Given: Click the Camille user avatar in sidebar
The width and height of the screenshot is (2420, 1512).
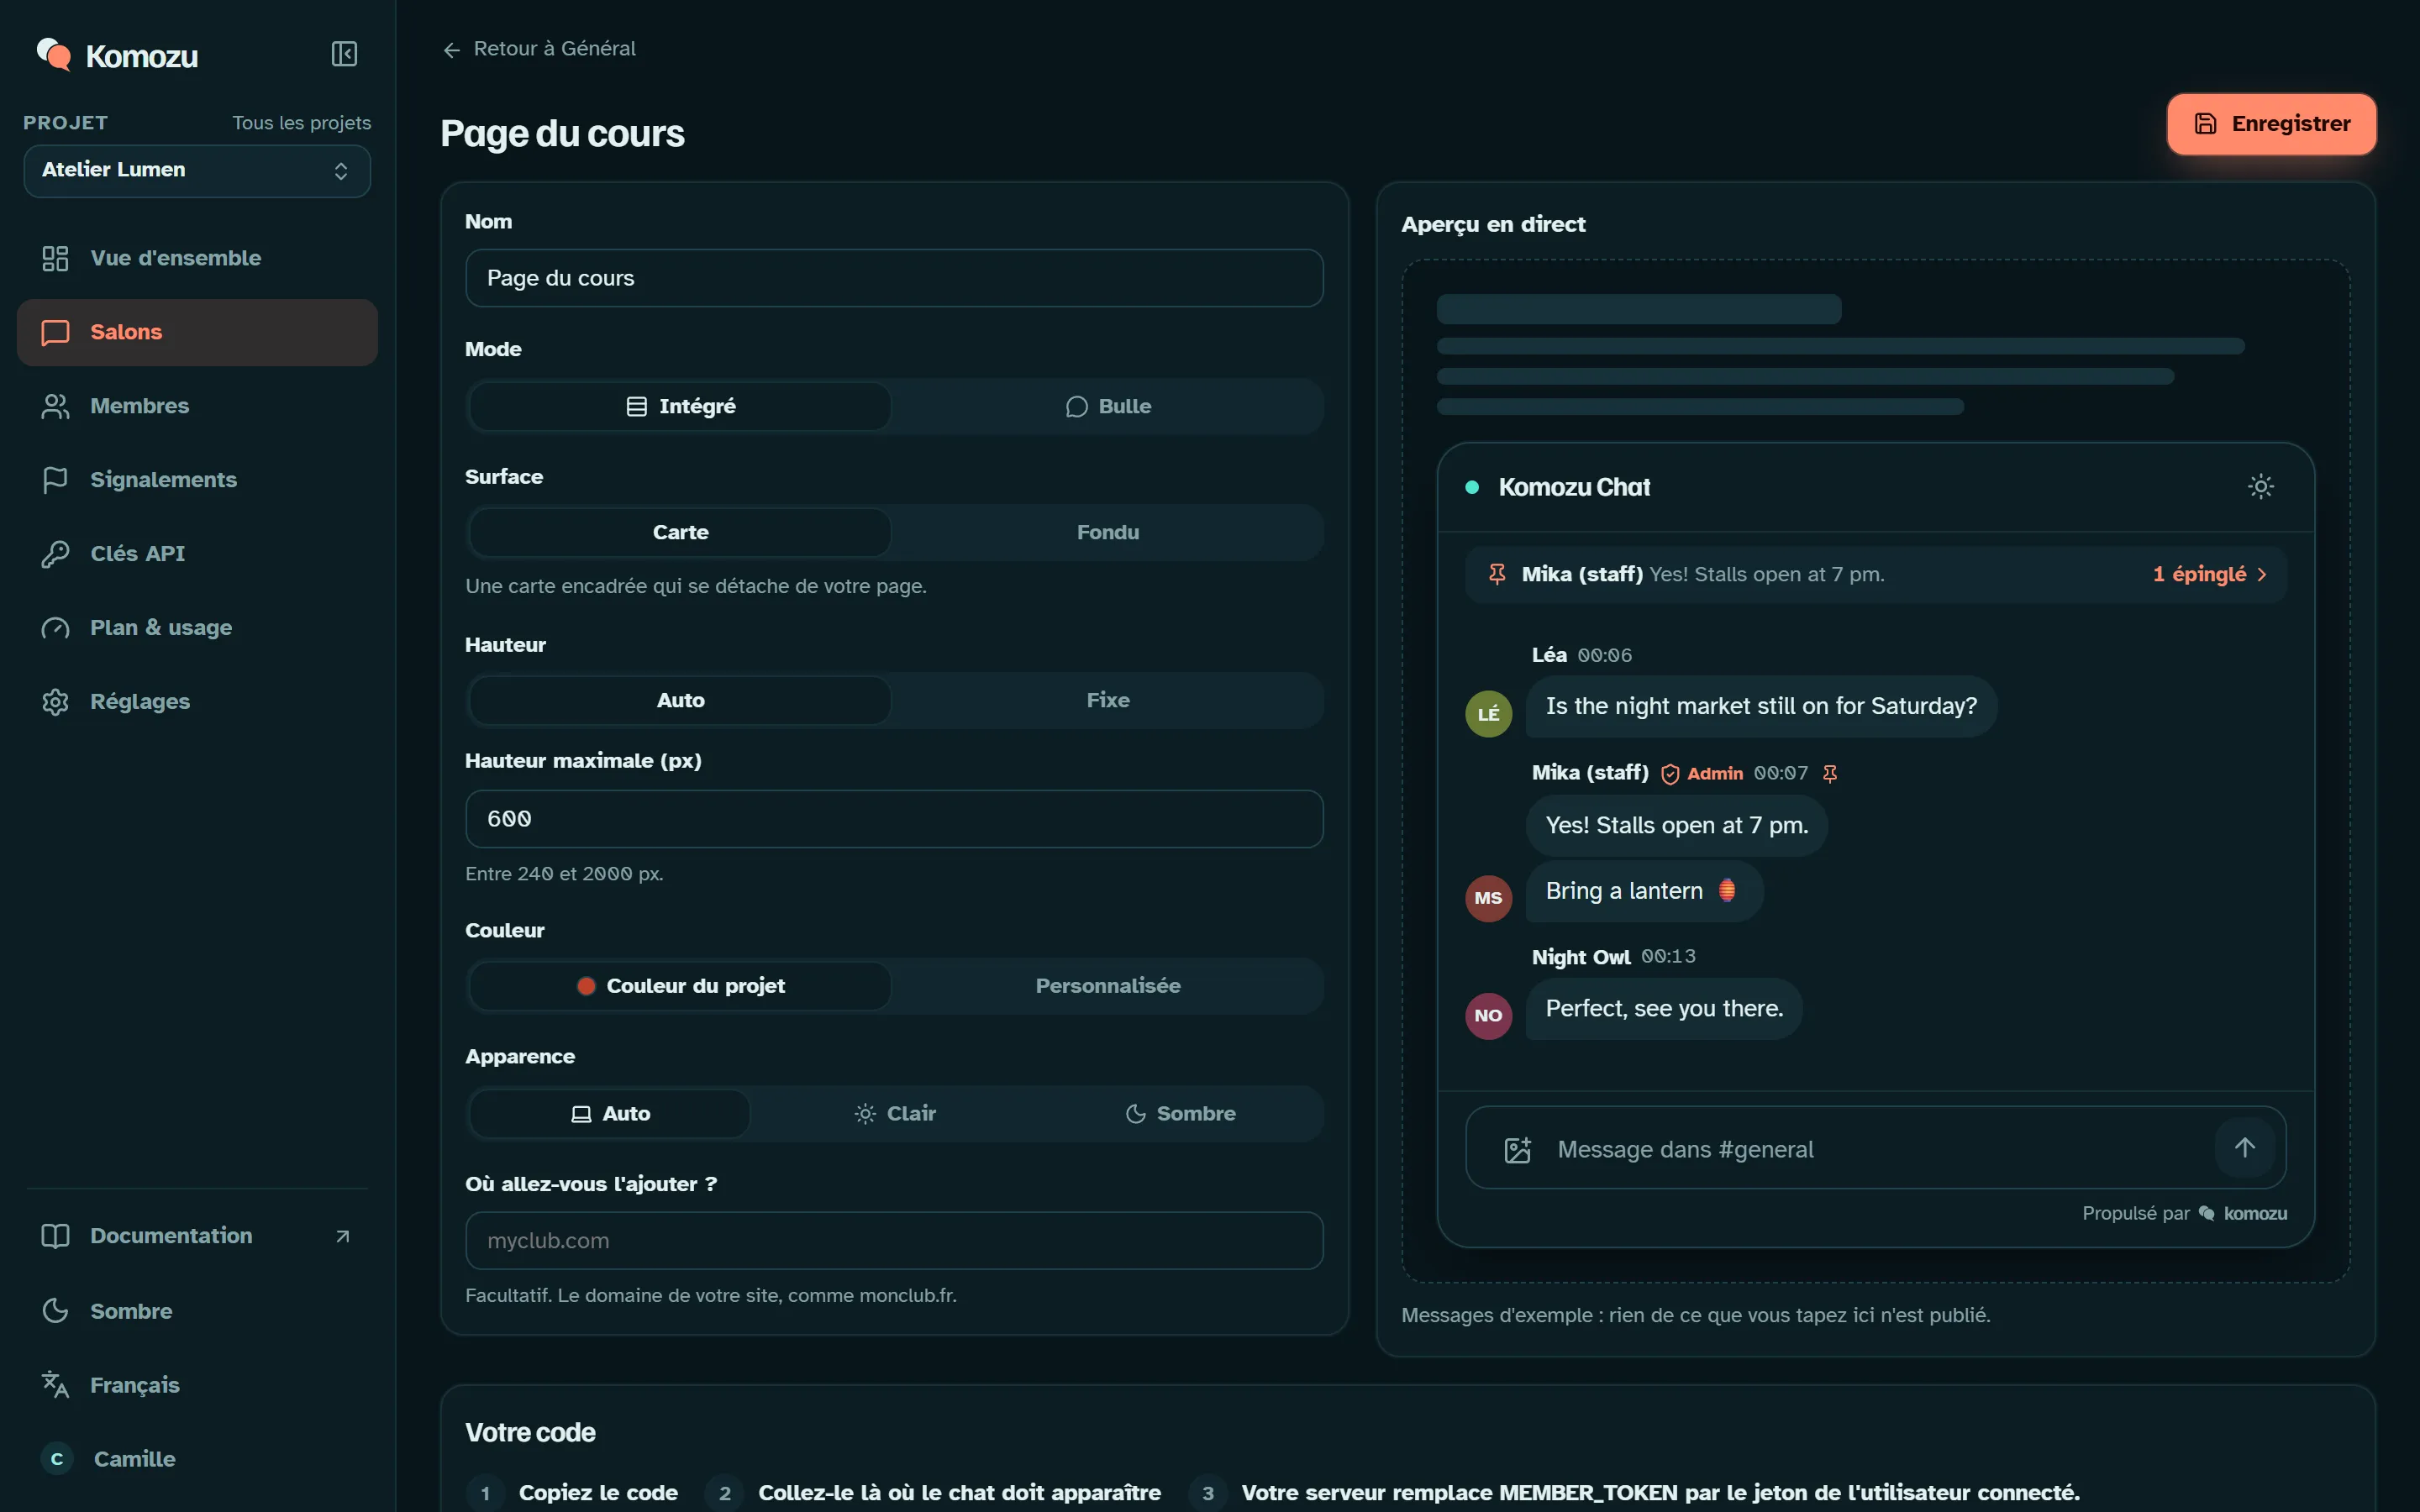Looking at the screenshot, I should (x=57, y=1459).
